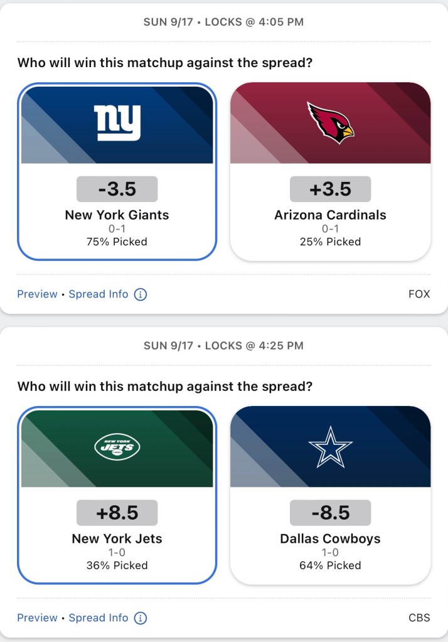Click the New York Giants logo

click(117, 122)
